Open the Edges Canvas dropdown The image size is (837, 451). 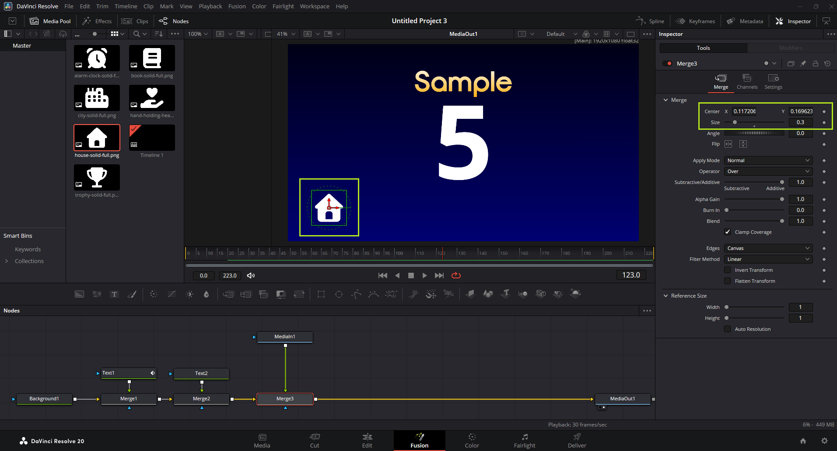tap(768, 248)
